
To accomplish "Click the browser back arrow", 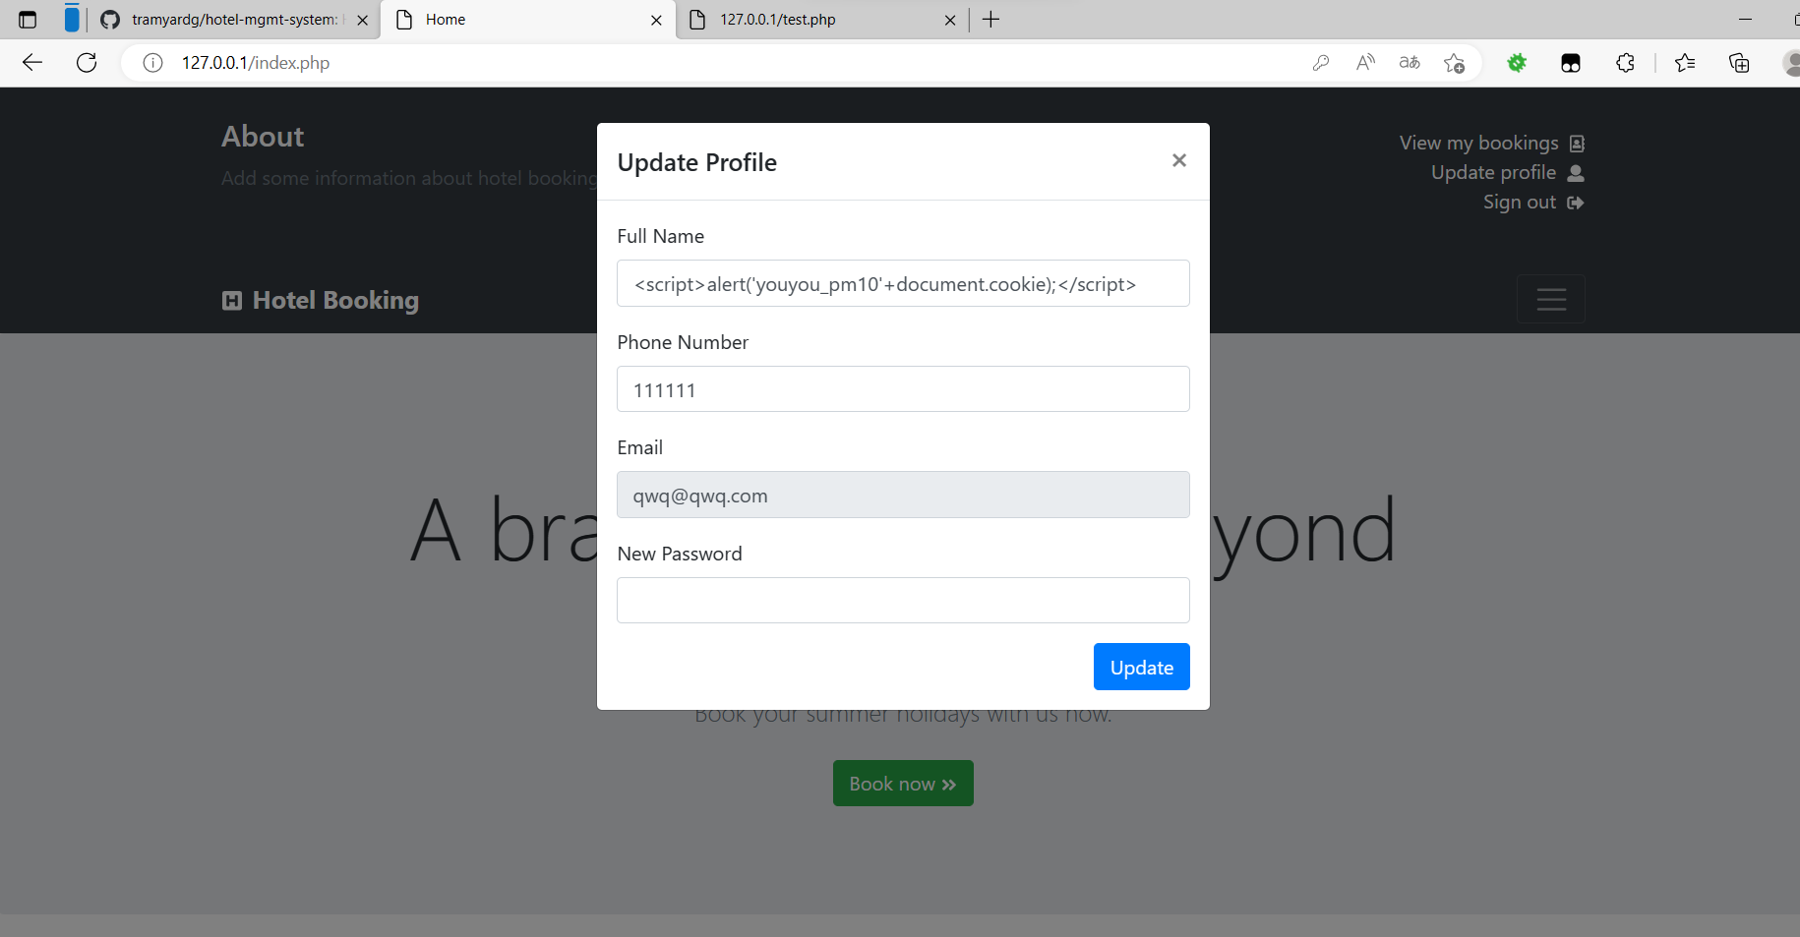I will pyautogui.click(x=32, y=63).
